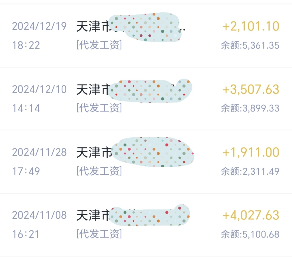This screenshot has height=257, width=292.
Task: Open the 2024/11/28 salary transaction
Action: click(x=146, y=162)
